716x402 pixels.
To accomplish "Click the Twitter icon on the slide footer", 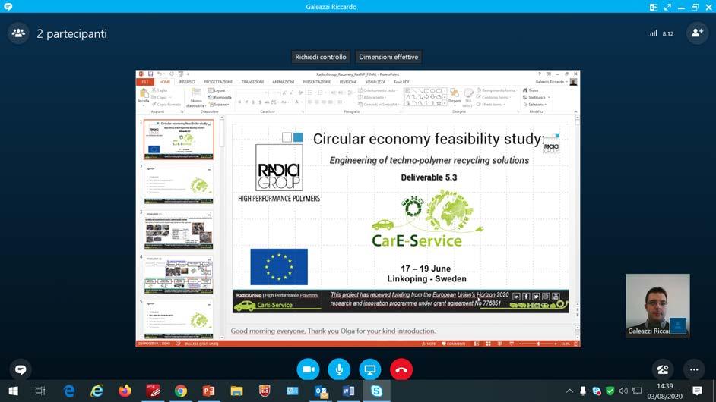I will (536, 297).
